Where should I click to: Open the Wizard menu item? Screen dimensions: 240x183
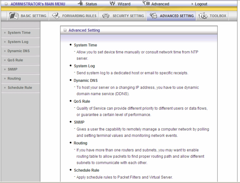point(124,4)
